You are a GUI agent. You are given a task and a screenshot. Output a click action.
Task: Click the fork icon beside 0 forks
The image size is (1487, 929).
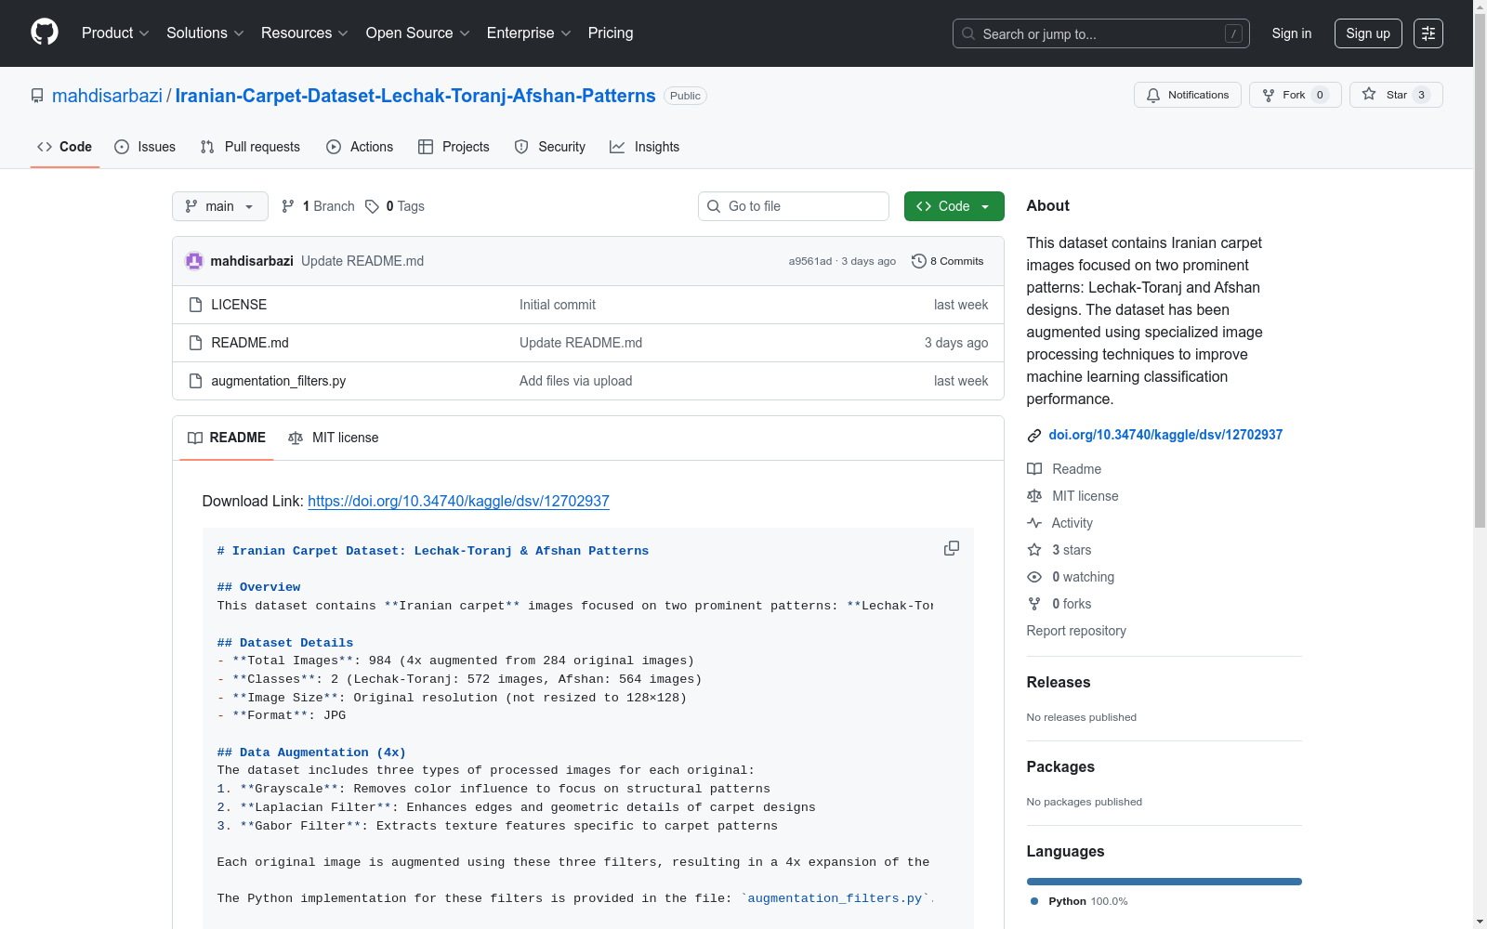coord(1034,604)
